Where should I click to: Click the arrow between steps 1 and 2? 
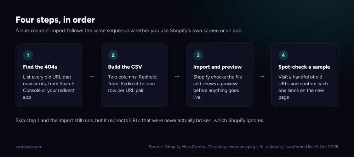point(92,76)
